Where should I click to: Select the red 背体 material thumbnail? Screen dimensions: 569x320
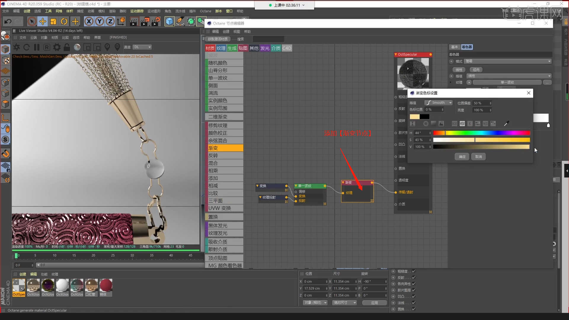pyautogui.click(x=106, y=287)
